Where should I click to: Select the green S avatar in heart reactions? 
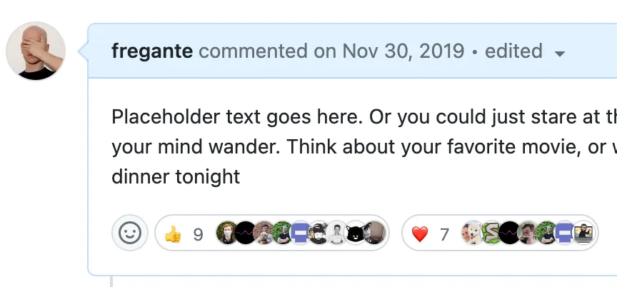(491, 233)
